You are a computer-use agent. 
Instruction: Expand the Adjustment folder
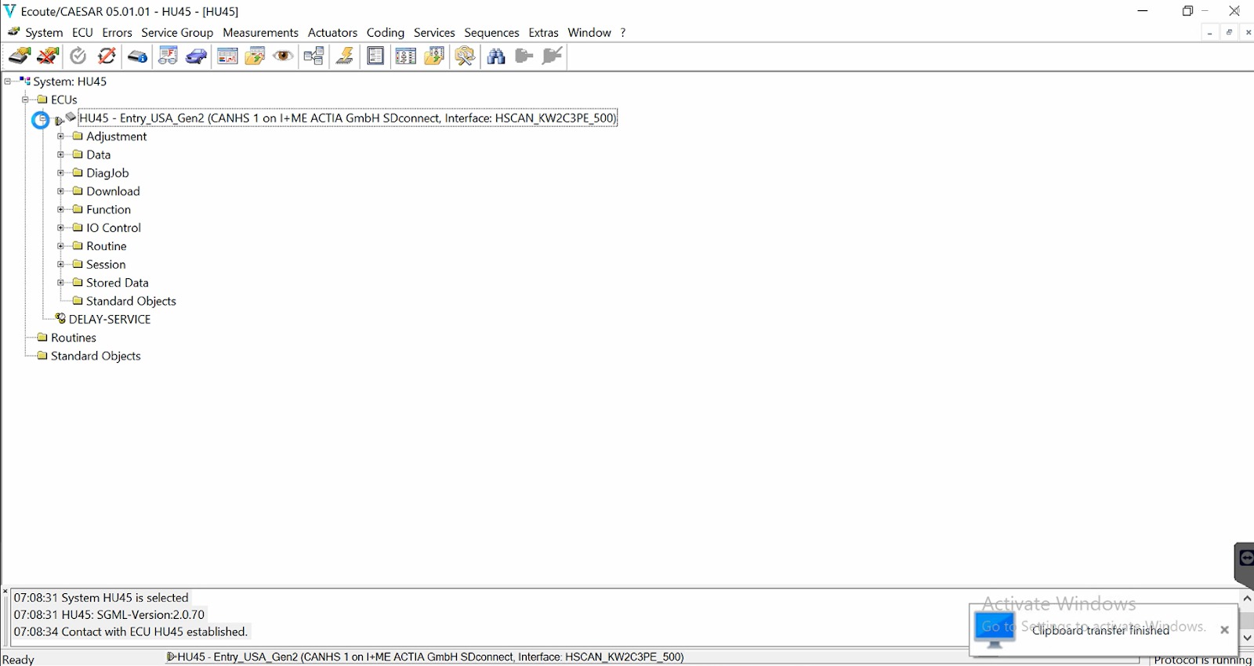(x=60, y=136)
